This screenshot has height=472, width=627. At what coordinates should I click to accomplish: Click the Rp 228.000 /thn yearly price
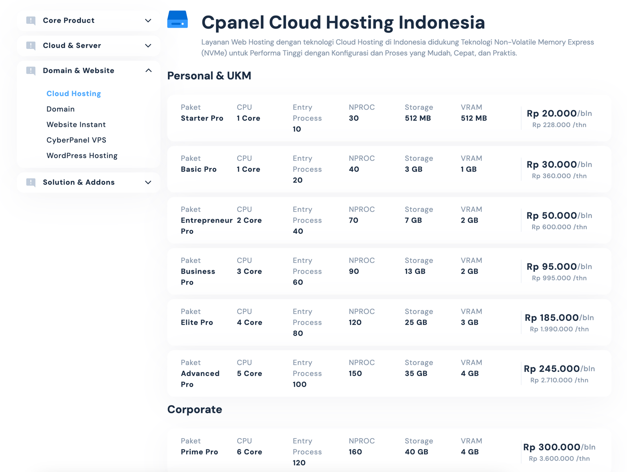(559, 125)
